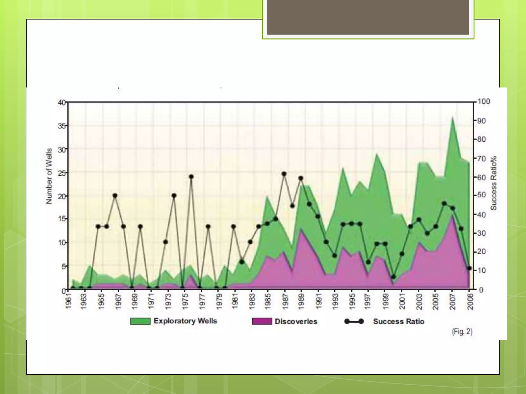
Task: Click the 2008 year label on x-axis
Action: pos(470,302)
